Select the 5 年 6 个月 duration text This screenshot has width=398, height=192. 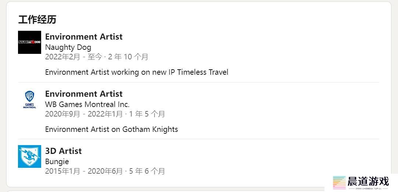147,171
